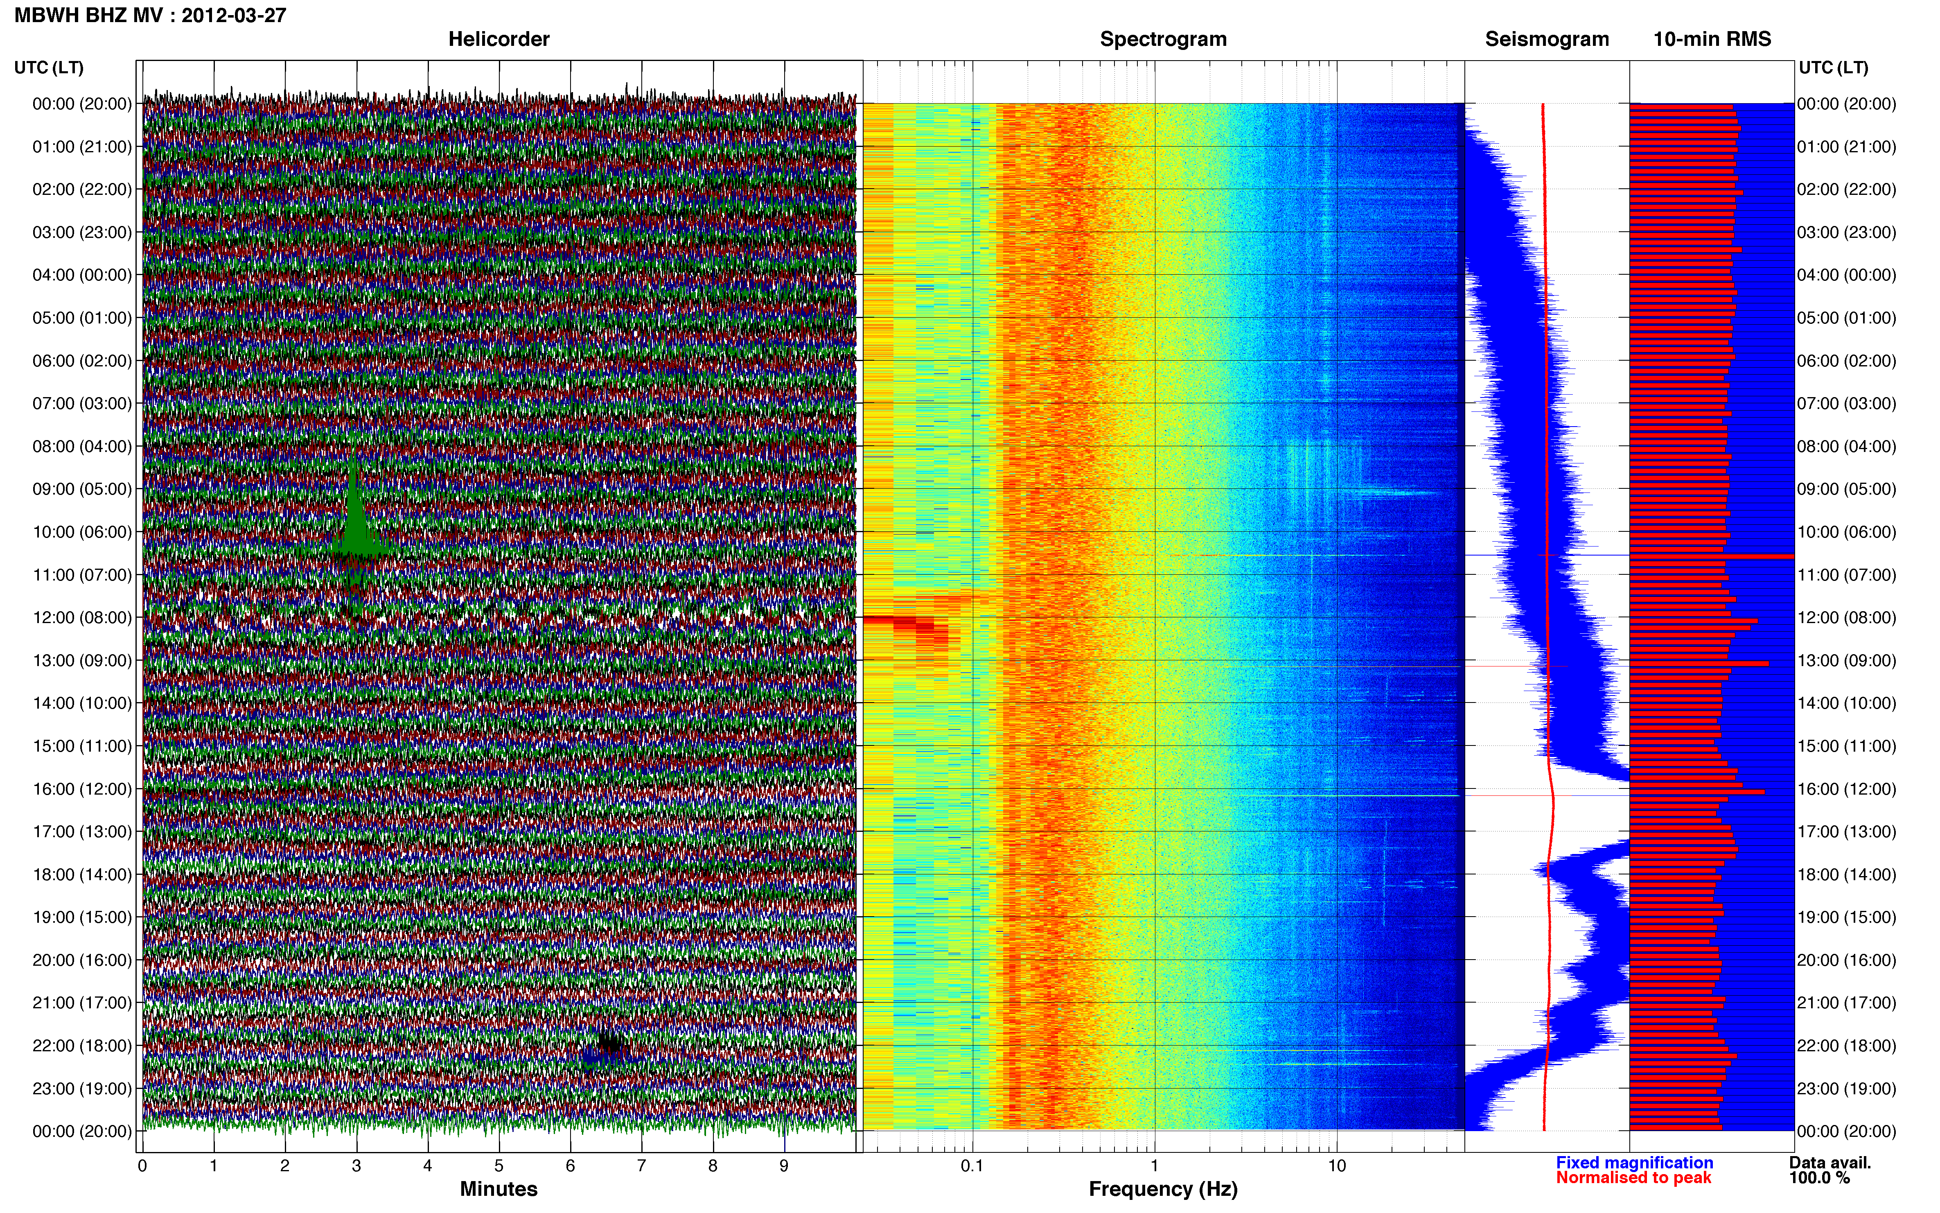Click the Helicorder panel heading
This screenshot has width=1940, height=1213.
point(498,39)
